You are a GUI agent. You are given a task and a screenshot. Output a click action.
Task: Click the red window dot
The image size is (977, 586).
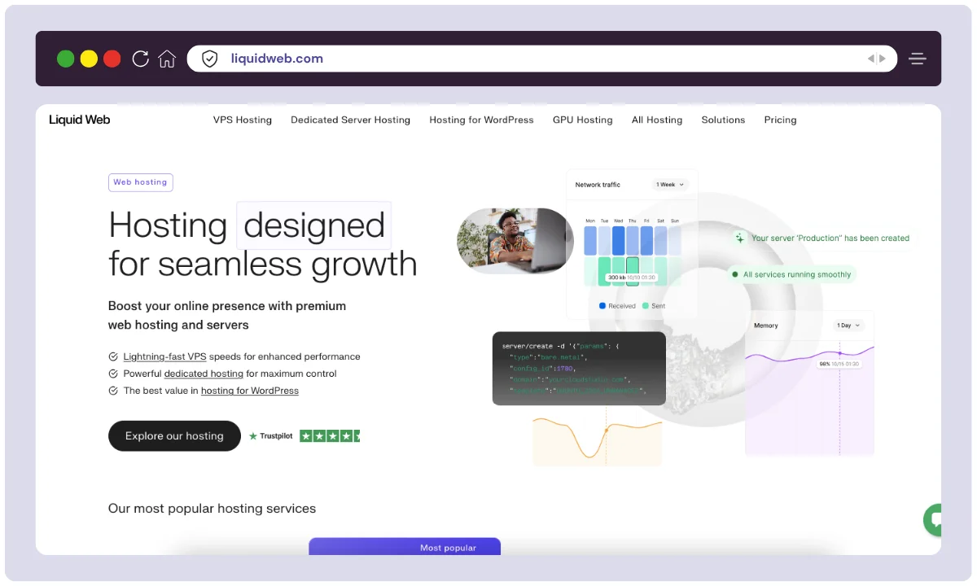pos(112,59)
